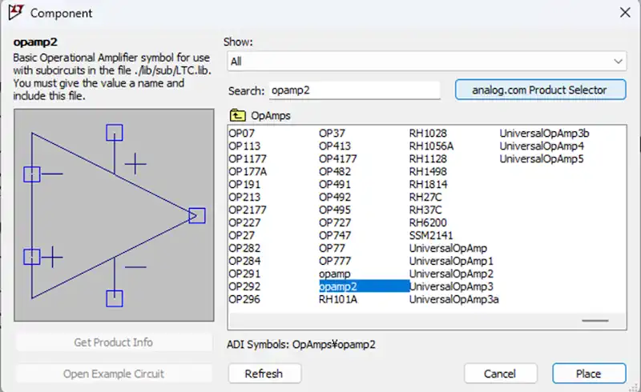Screen dimensions: 641x392
Task: Click the bottom power pin square on the symbol
Action: [115, 298]
